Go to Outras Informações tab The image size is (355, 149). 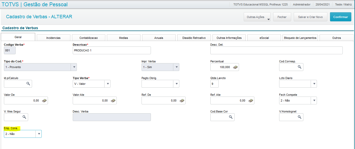[229, 38]
